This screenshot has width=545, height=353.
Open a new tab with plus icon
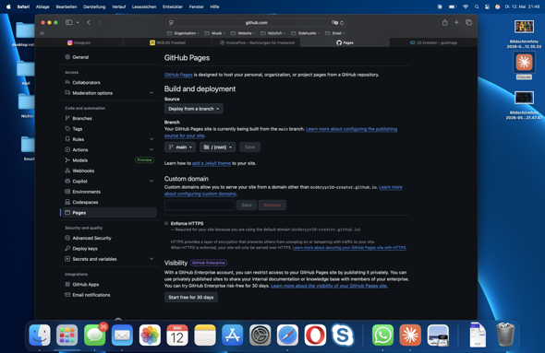tap(456, 22)
